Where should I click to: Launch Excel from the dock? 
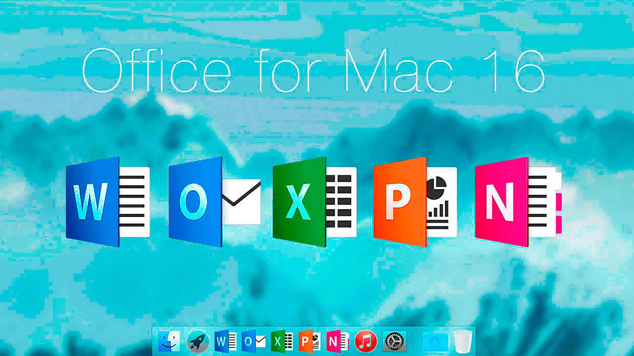tap(282, 342)
